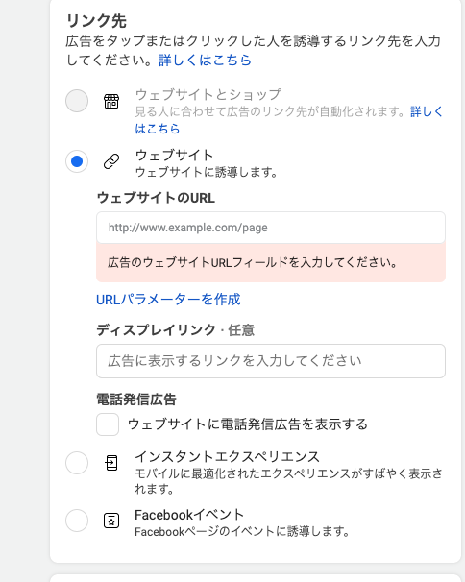Focus the ウェブサイトのURL input field

tap(271, 228)
